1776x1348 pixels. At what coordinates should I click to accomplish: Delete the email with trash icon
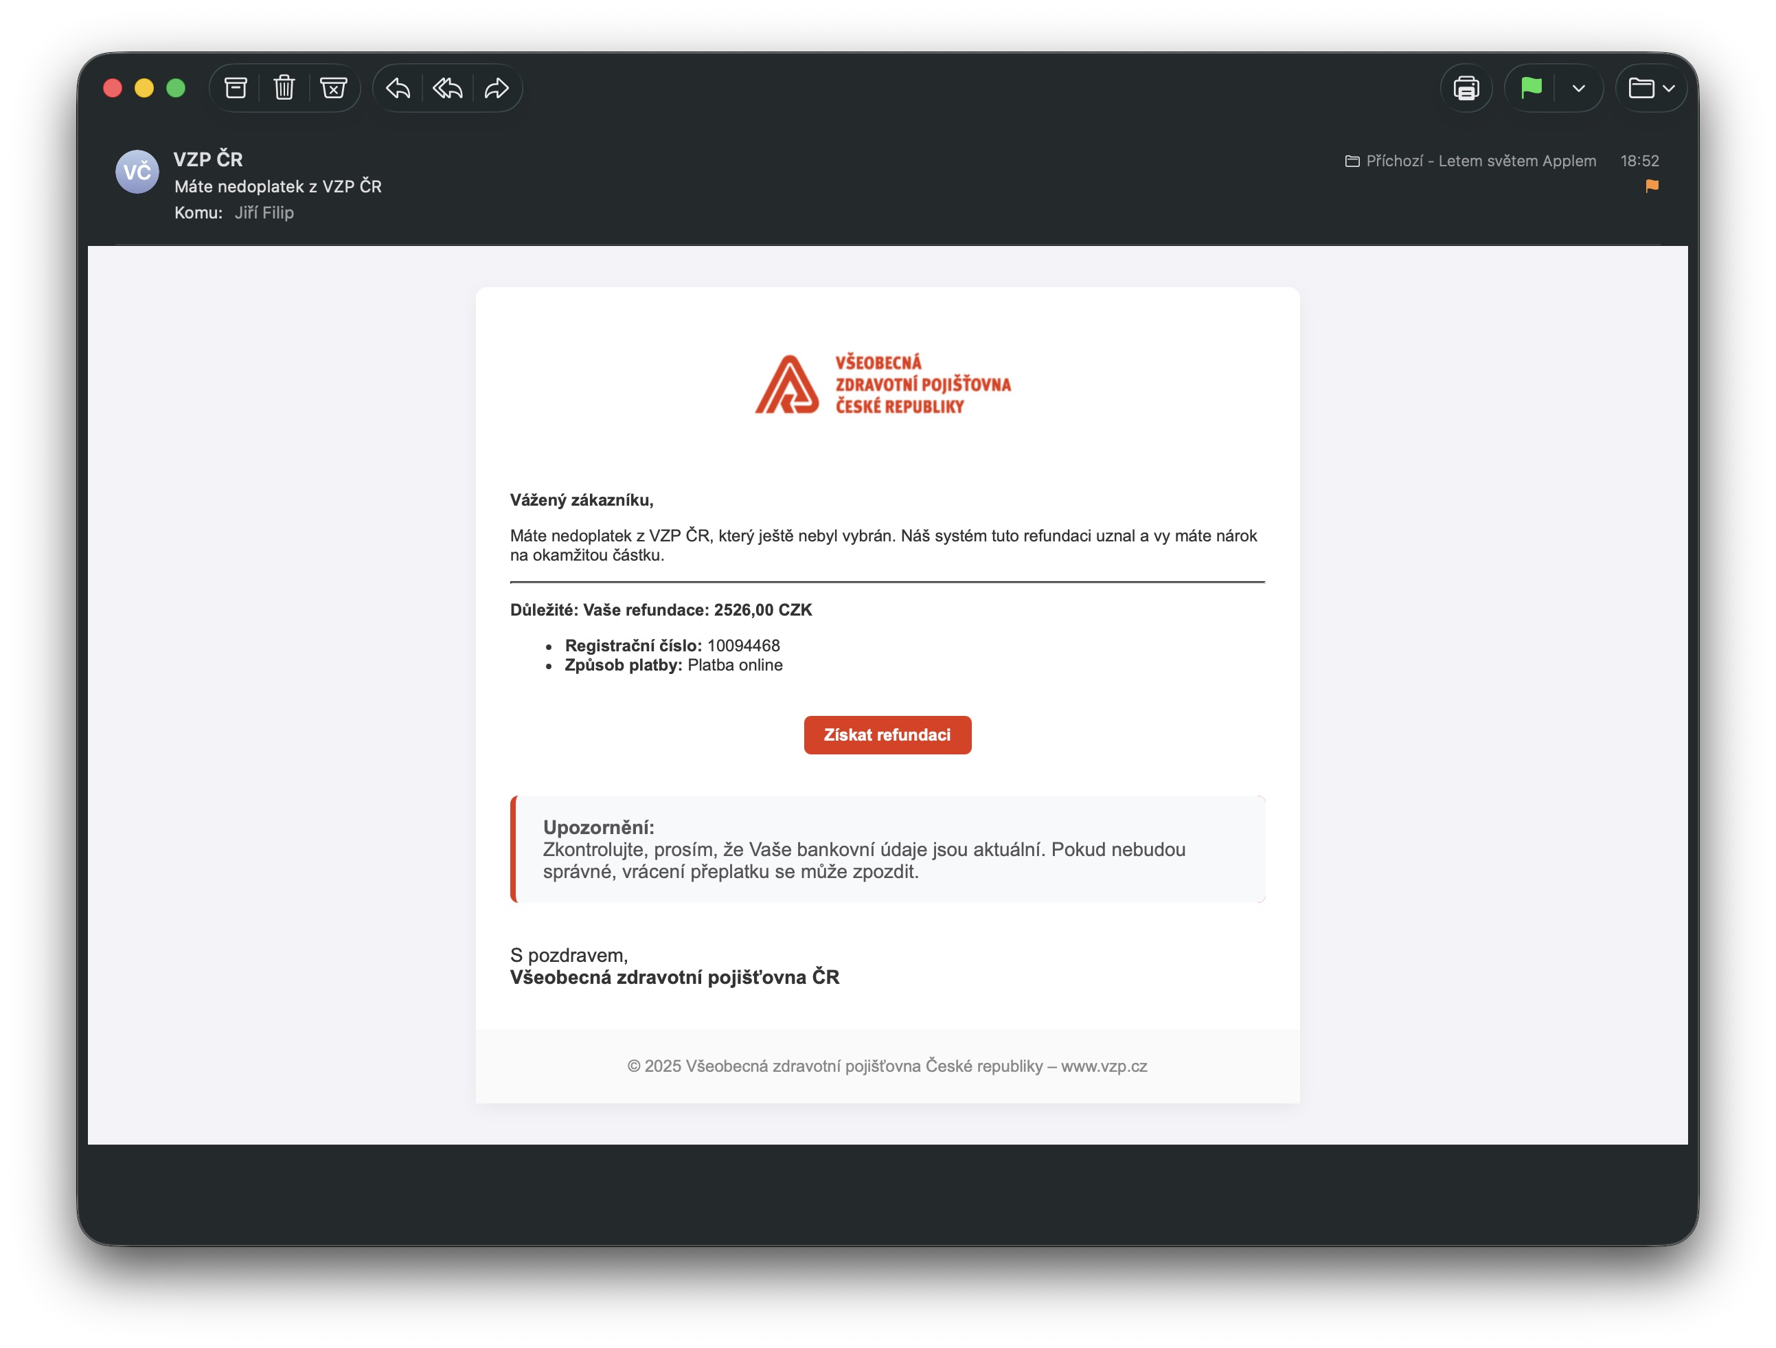pos(284,87)
